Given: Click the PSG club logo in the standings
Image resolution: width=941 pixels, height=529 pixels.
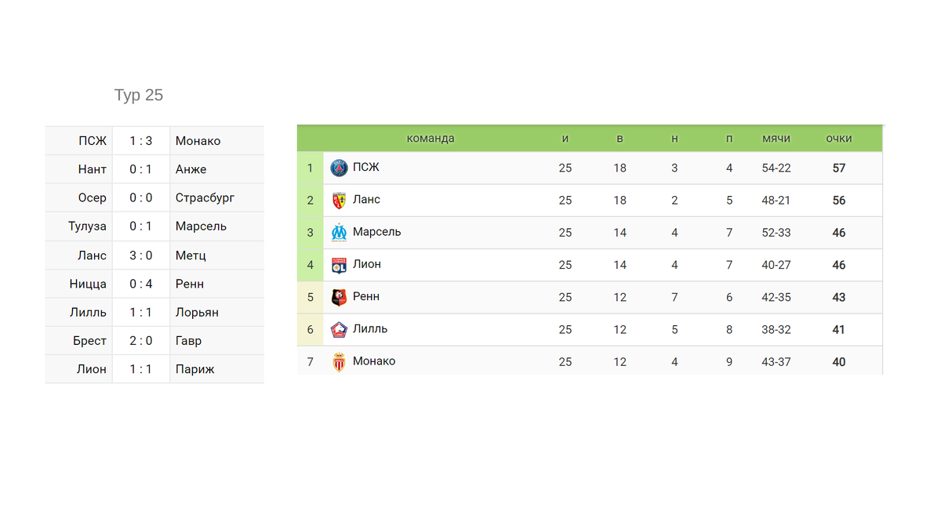Looking at the screenshot, I should coord(339,168).
